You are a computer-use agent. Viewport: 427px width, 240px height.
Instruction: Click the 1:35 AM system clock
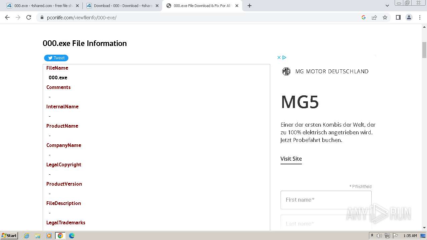click(410, 236)
